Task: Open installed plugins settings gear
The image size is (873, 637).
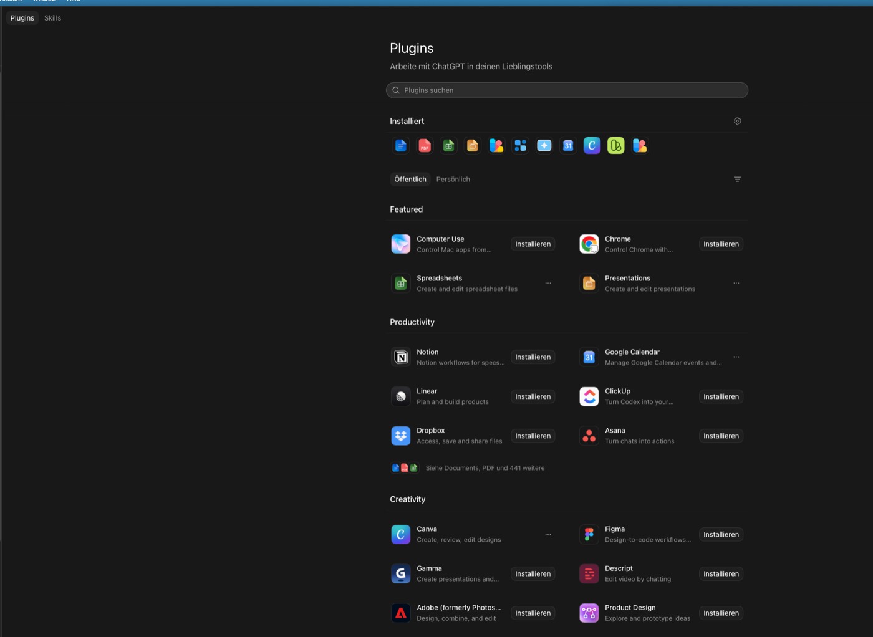Action: (737, 121)
